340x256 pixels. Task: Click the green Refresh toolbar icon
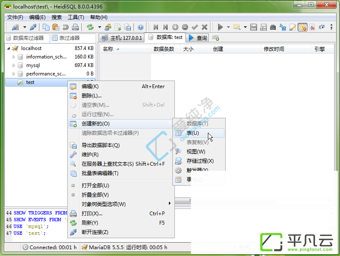(90, 27)
